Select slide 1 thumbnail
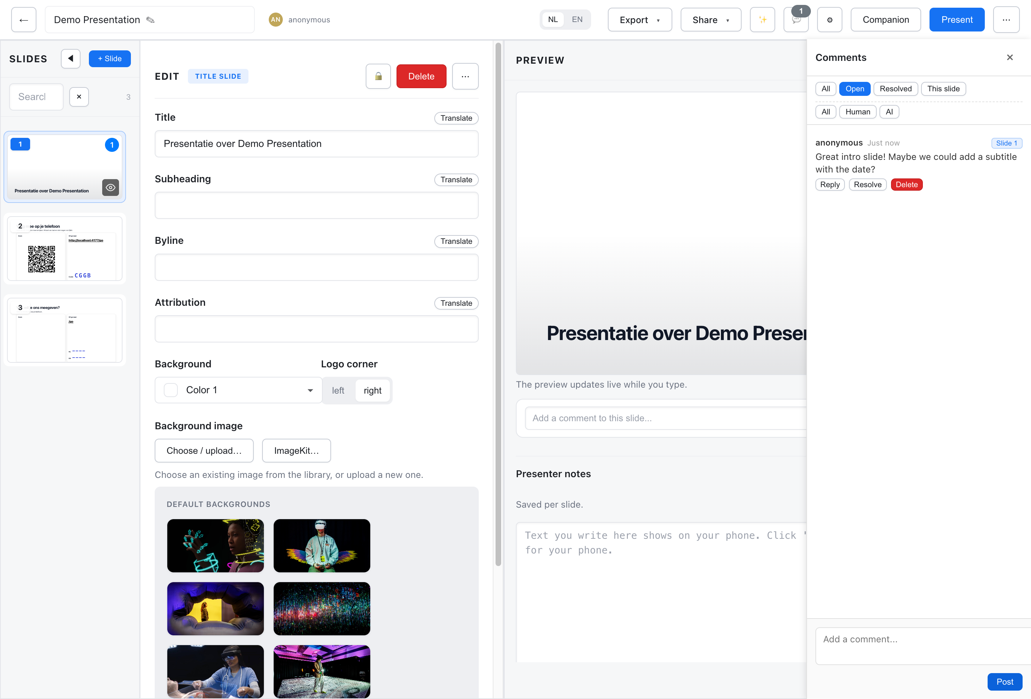This screenshot has width=1031, height=699. [x=65, y=167]
